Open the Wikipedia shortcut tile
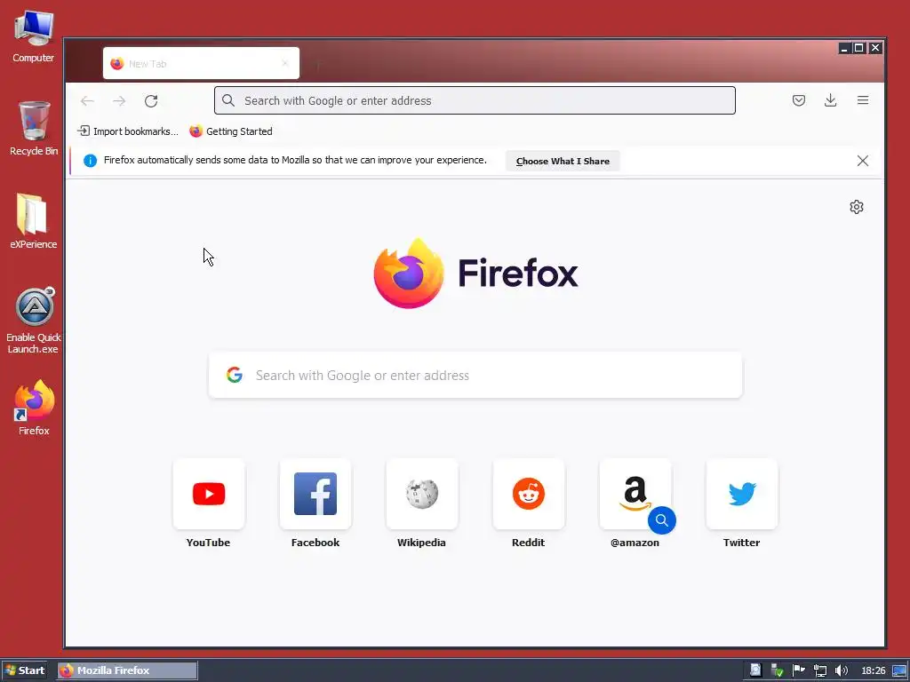The height and width of the screenshot is (682, 910). point(422,494)
